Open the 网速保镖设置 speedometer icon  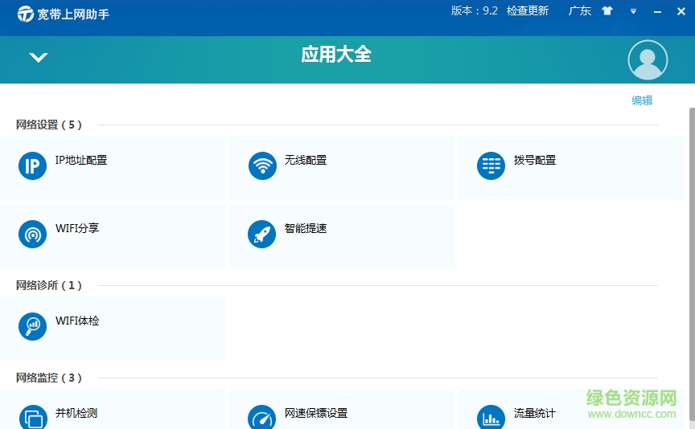(262, 417)
